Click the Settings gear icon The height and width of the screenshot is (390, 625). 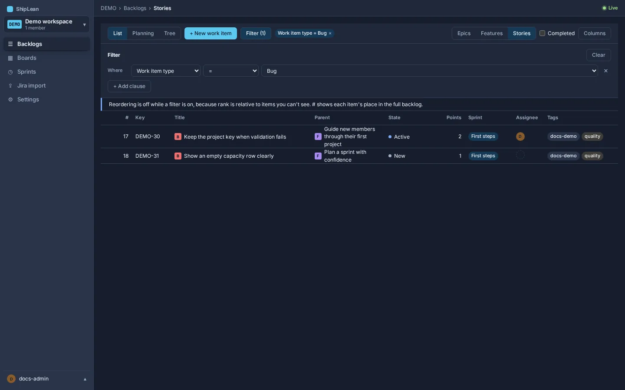pos(10,100)
